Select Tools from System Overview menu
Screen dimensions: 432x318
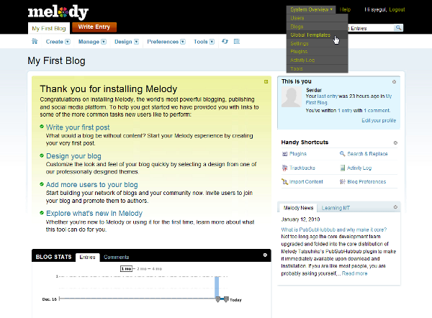pos(317,68)
